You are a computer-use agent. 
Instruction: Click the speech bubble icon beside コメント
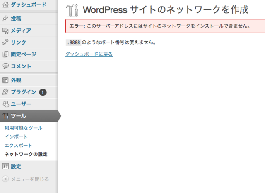coord(5,66)
